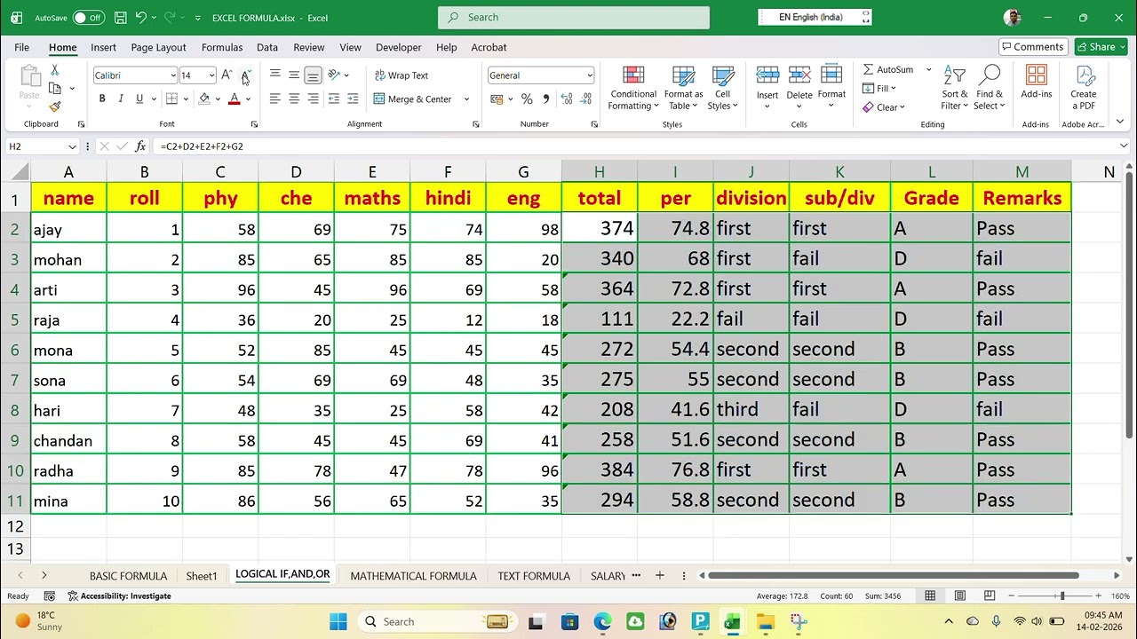The height and width of the screenshot is (639, 1137).
Task: Apply Italic formatting
Action: point(121,99)
